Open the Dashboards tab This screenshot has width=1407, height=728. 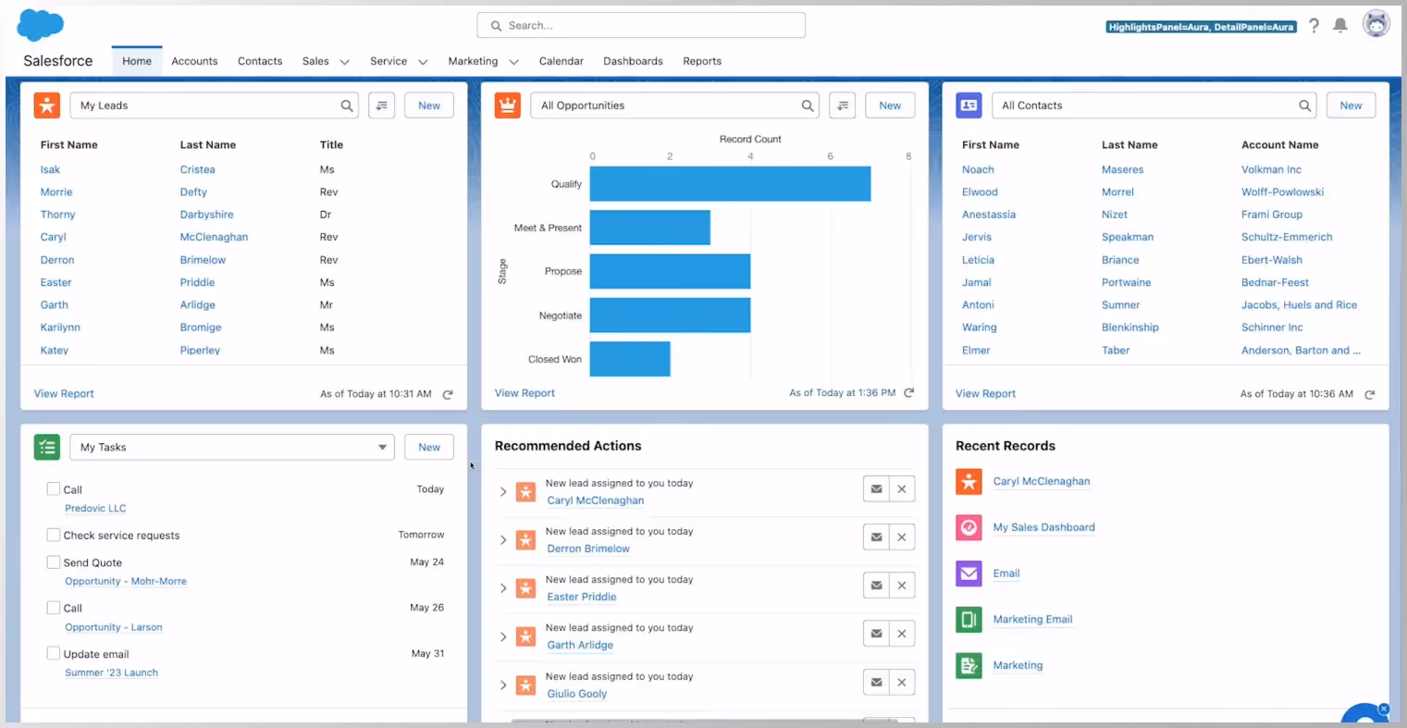(633, 61)
